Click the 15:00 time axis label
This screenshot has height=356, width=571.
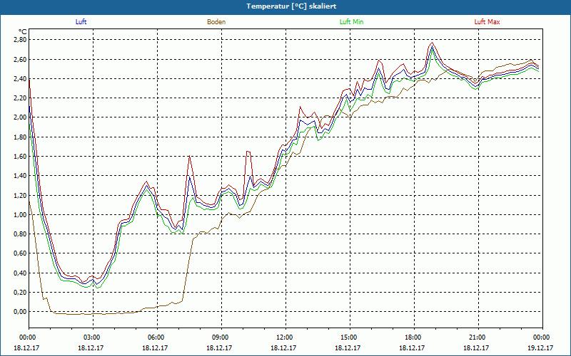[x=350, y=337]
